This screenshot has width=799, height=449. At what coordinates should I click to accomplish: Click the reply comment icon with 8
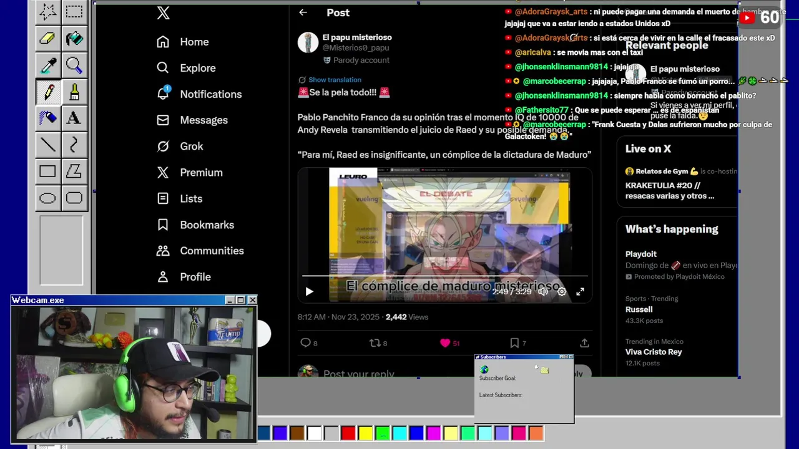pos(305,342)
